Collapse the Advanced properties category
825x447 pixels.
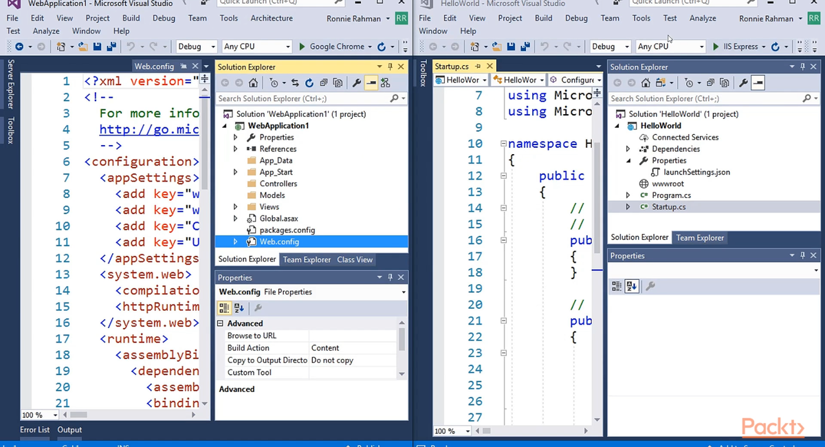click(221, 323)
